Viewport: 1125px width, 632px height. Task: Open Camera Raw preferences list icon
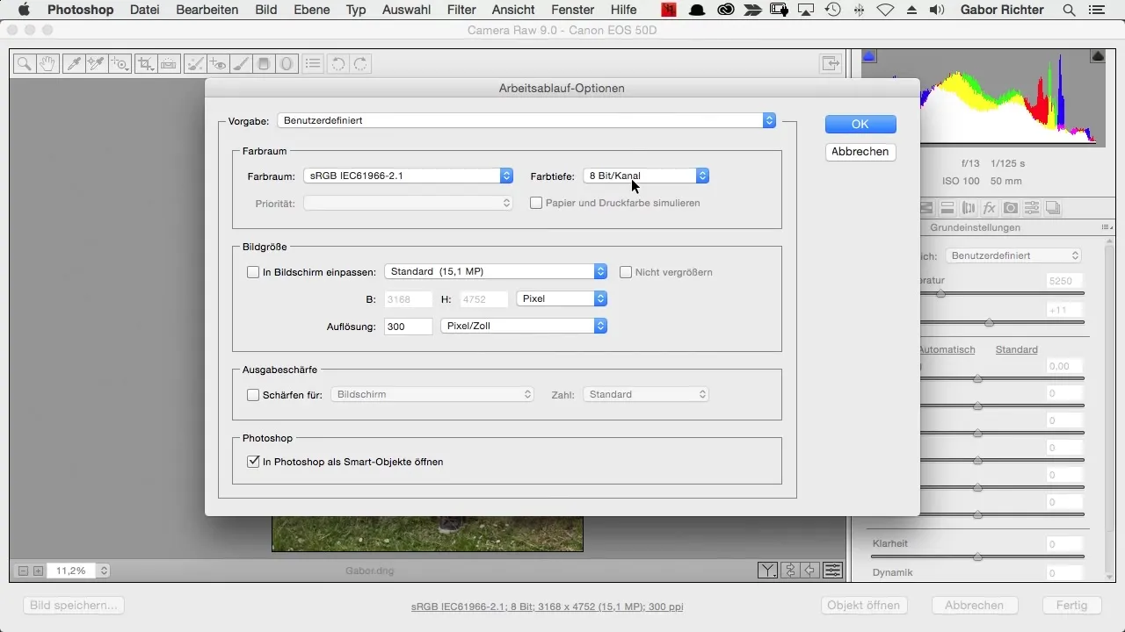(x=312, y=64)
